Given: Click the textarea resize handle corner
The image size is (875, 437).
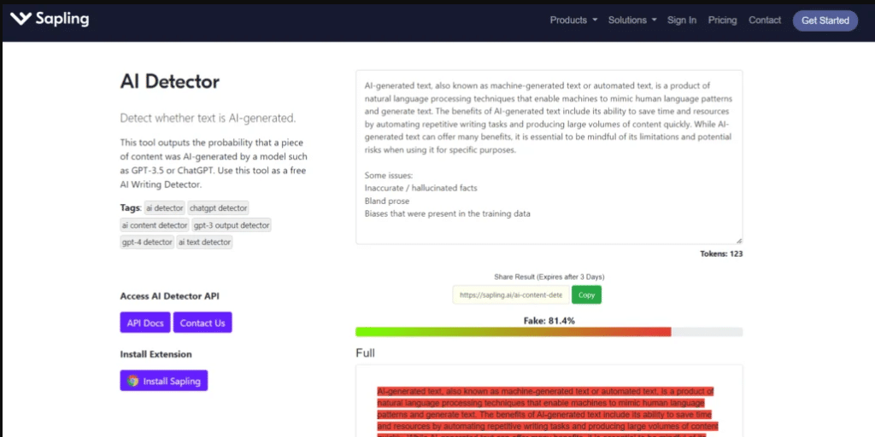Looking at the screenshot, I should pos(739,240).
